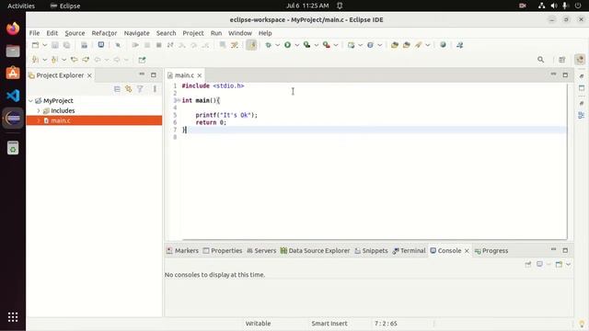The image size is (589, 331).
Task: Open the Project Explorer View Menu
Action: point(155,89)
